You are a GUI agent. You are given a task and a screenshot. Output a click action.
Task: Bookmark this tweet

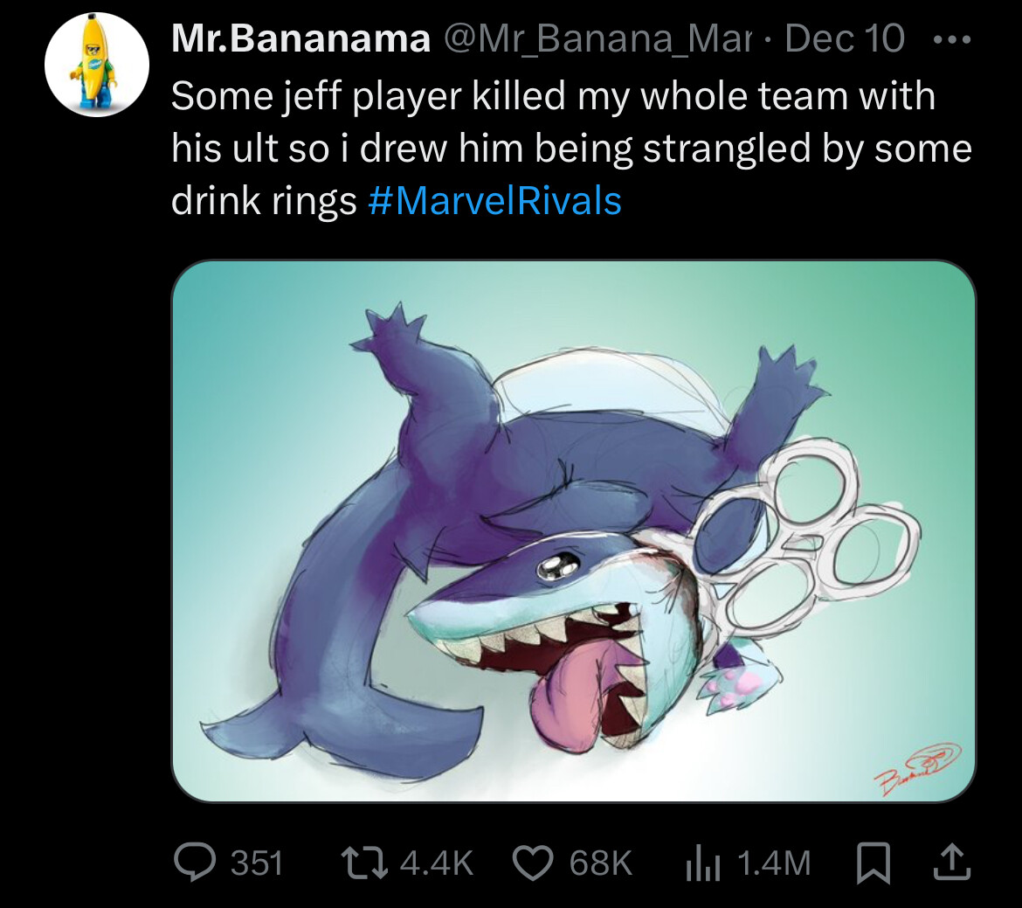[873, 863]
